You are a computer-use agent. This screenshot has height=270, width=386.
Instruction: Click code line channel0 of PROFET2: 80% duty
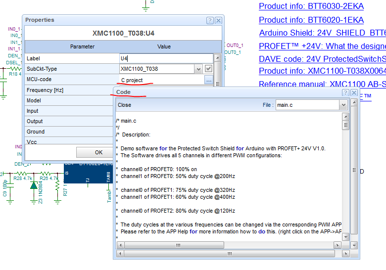tap(178, 211)
